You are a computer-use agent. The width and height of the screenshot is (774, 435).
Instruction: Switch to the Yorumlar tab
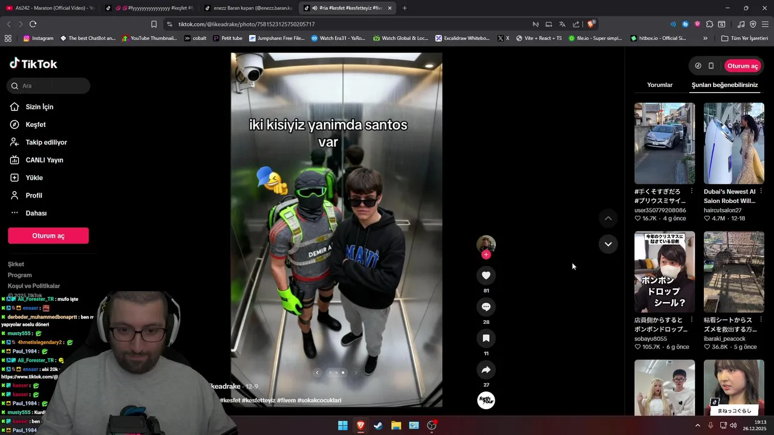[660, 85]
